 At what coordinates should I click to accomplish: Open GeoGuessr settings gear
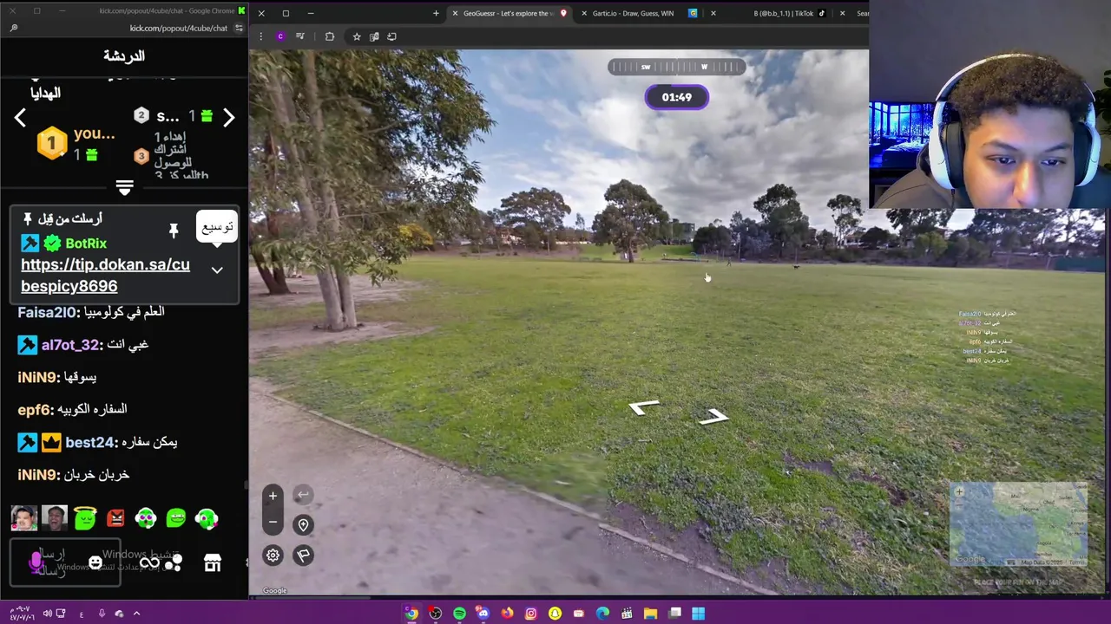pos(273,556)
